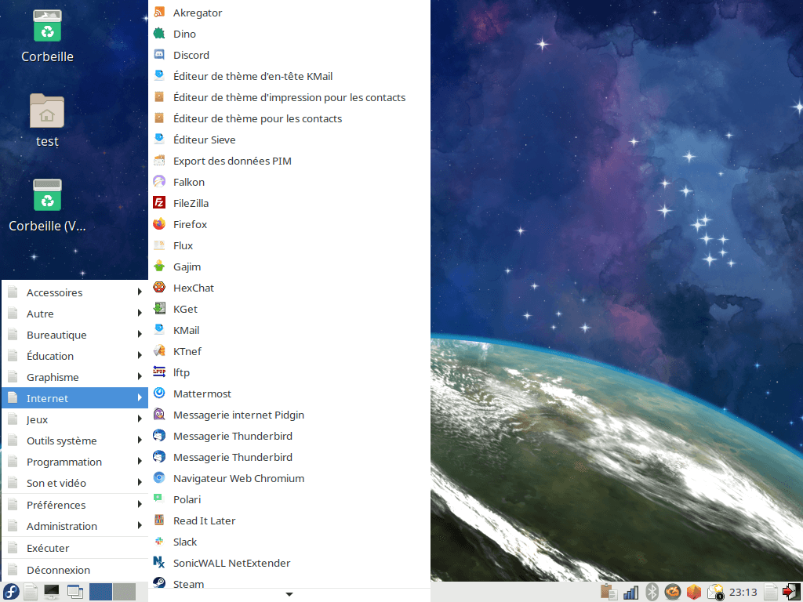Viewport: 803px width, 602px height.
Task: Launch the Falkon browser
Action: (289, 182)
